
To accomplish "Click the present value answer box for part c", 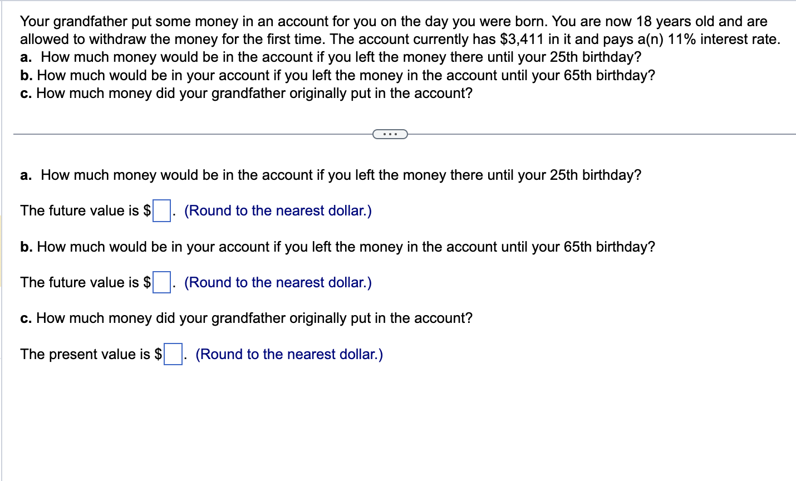I will click(x=172, y=355).
